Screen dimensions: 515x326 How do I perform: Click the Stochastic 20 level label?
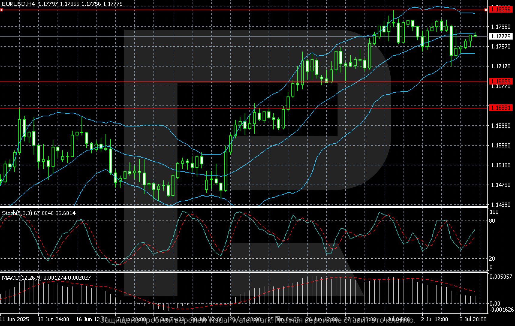click(x=492, y=259)
